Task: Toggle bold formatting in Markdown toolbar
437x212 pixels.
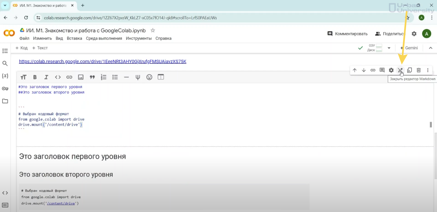Action: click(35, 77)
